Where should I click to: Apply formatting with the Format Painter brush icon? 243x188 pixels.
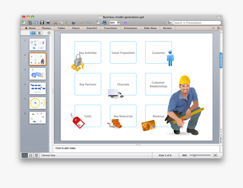coord(74,22)
